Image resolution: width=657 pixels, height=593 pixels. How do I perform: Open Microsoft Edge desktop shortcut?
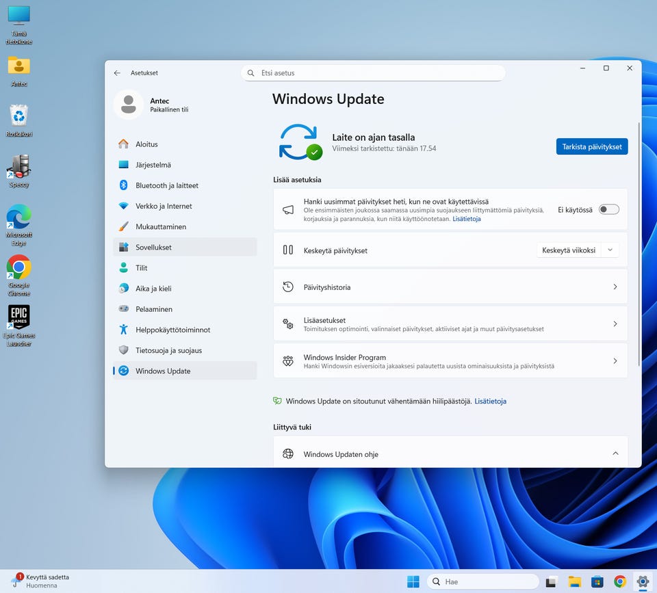pos(18,217)
